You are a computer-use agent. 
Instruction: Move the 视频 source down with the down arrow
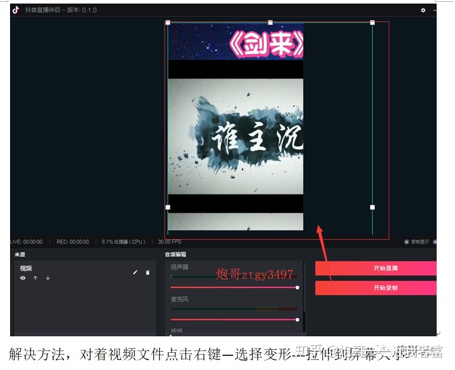point(48,278)
